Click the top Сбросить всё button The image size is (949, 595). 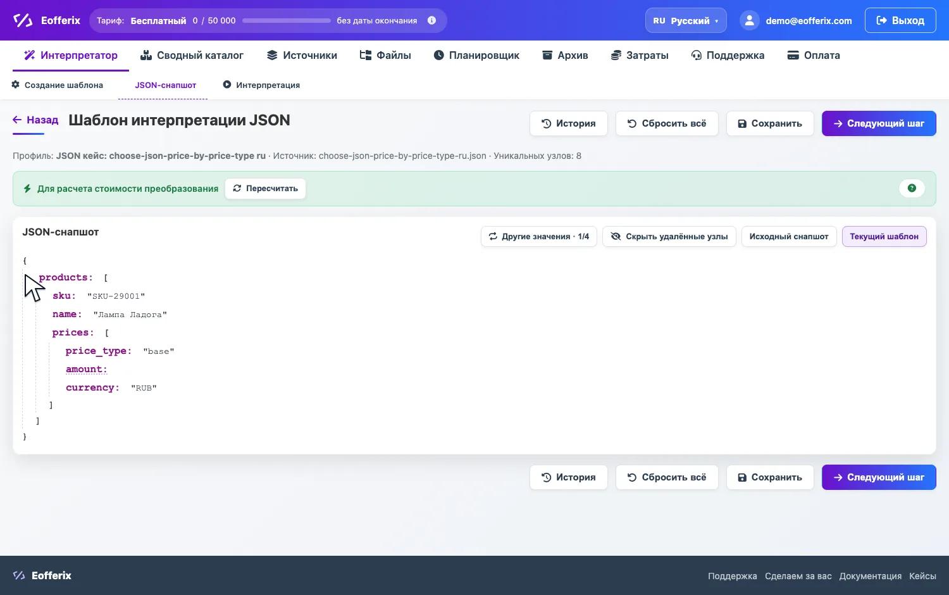tap(667, 123)
